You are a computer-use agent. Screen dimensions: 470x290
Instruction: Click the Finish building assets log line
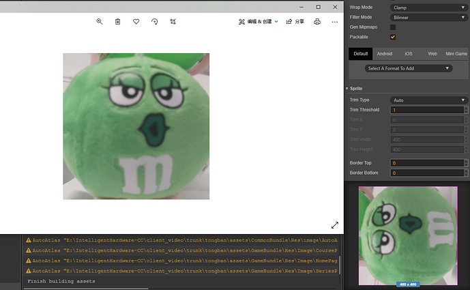point(61,281)
